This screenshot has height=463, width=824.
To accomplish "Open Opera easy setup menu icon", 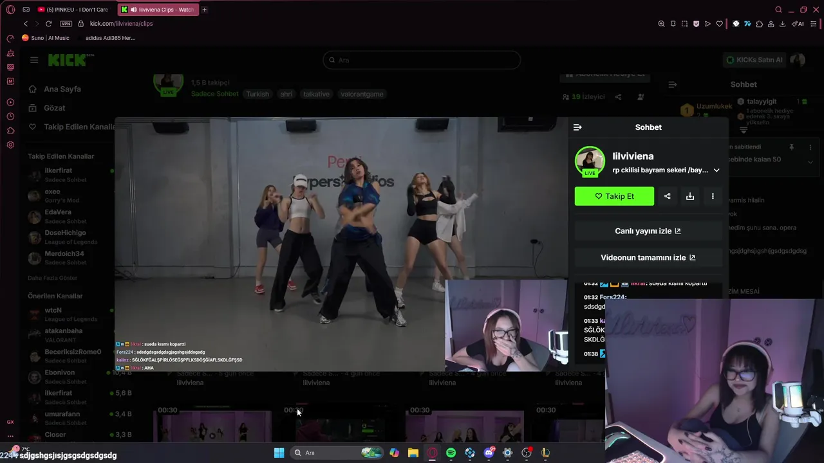I will coord(814,24).
